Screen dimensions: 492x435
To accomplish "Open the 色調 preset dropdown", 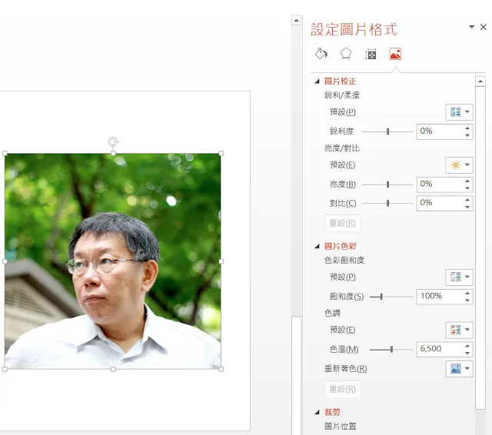I will pyautogui.click(x=459, y=330).
